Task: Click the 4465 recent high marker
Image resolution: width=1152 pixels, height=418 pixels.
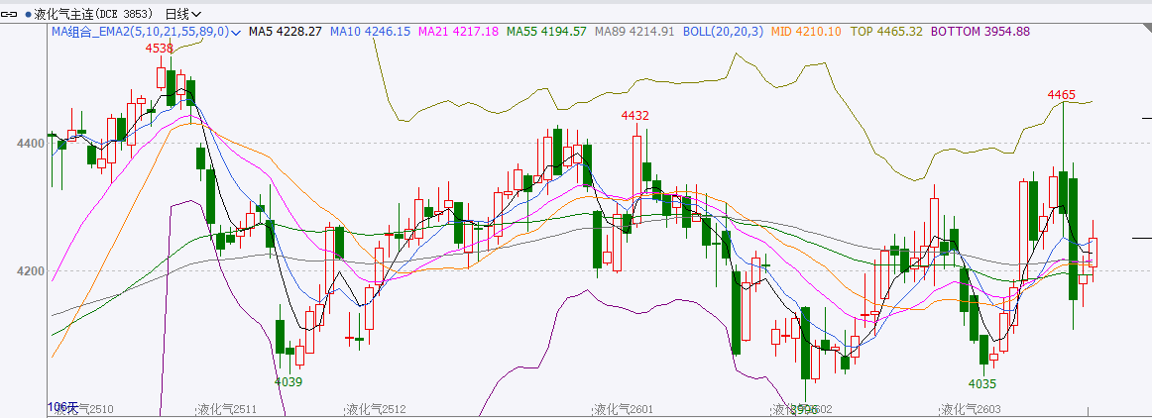Action: (x=1061, y=95)
